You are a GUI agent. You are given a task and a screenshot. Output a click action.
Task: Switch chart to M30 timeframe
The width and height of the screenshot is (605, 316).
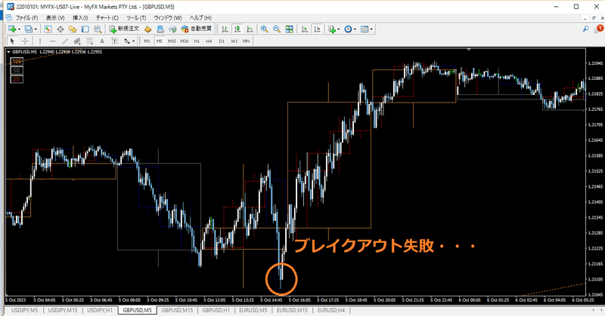point(185,41)
